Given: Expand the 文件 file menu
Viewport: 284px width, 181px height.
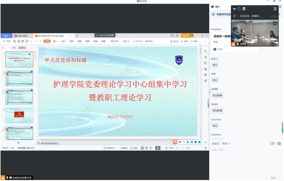Looking at the screenshot, I should pos(7,41).
